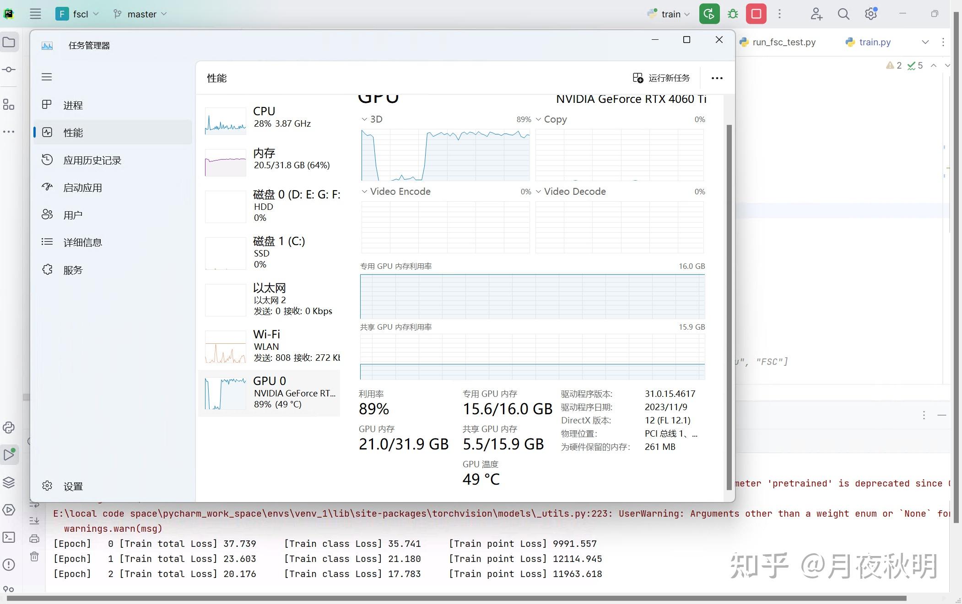Open the Project folder tool window icon
Viewport: 962px width, 604px height.
click(x=9, y=43)
